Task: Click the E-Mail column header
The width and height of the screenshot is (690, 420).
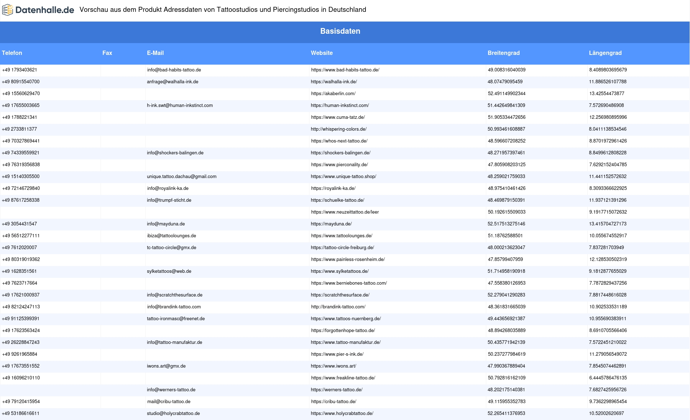Action: click(x=155, y=53)
